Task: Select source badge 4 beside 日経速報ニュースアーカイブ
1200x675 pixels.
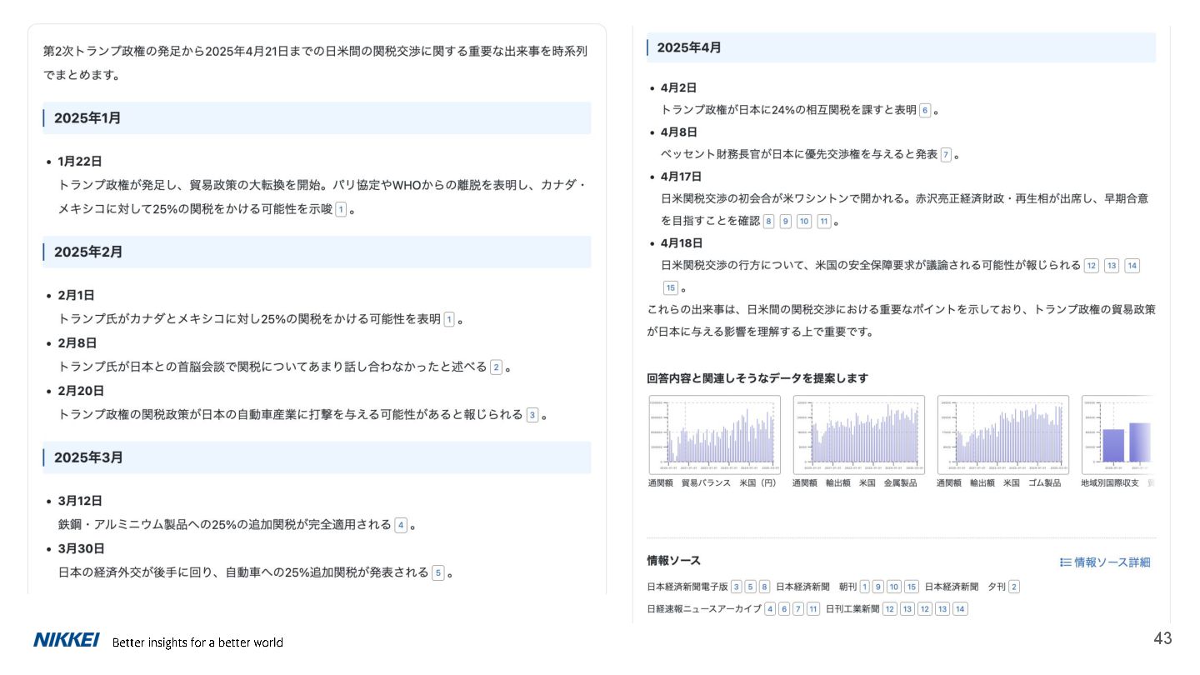Action: pos(770,609)
